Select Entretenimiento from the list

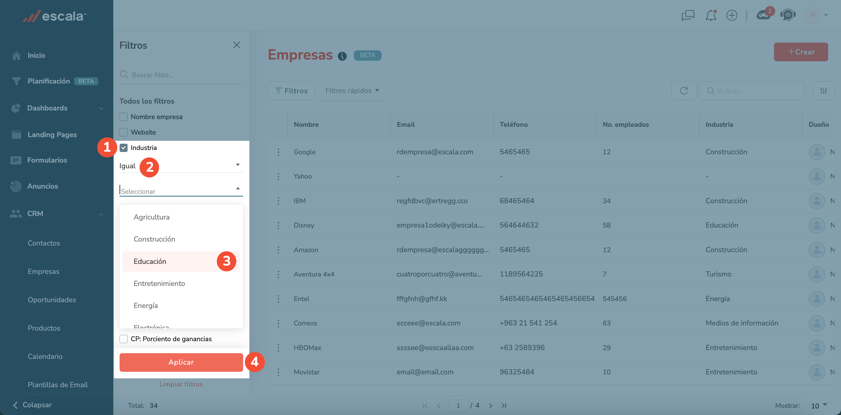point(181,283)
